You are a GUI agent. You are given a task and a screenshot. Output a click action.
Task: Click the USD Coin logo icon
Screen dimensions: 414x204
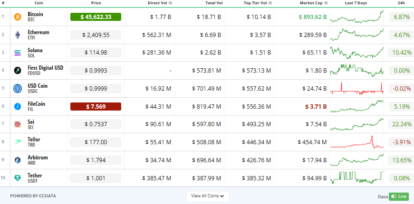[x=18, y=88]
